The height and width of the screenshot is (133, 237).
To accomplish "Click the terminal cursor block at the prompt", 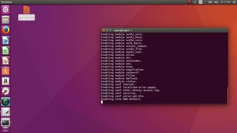I will (x=102, y=102).
